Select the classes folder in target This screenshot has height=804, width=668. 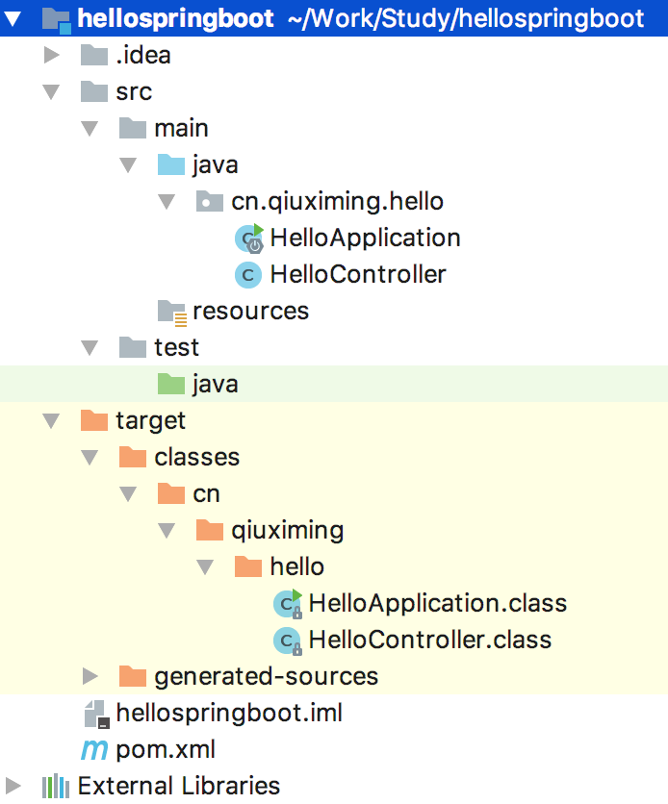(x=196, y=458)
